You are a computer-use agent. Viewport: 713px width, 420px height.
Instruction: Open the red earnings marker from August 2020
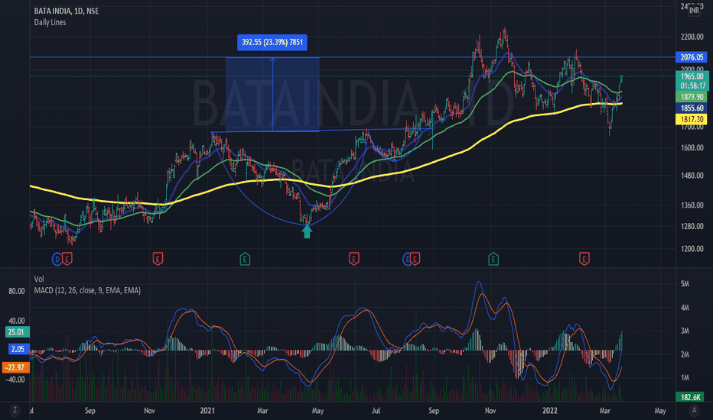point(67,260)
